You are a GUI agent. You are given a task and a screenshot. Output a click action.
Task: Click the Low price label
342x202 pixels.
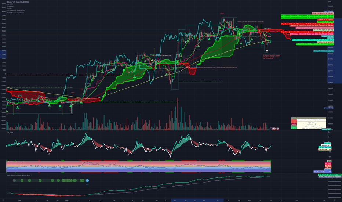328,108
